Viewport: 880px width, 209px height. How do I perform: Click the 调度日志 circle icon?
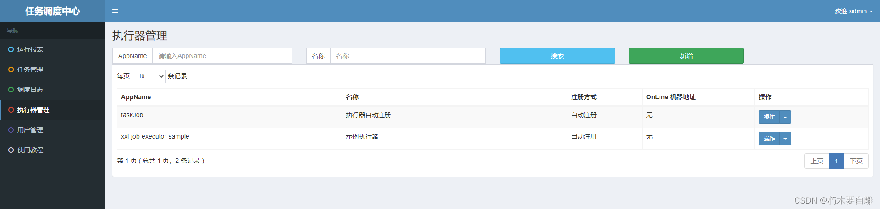click(x=11, y=90)
